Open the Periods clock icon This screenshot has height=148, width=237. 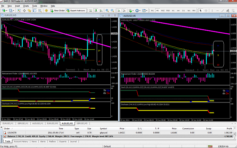coord(137,11)
